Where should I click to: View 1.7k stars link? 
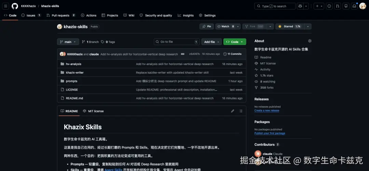coord(264,76)
